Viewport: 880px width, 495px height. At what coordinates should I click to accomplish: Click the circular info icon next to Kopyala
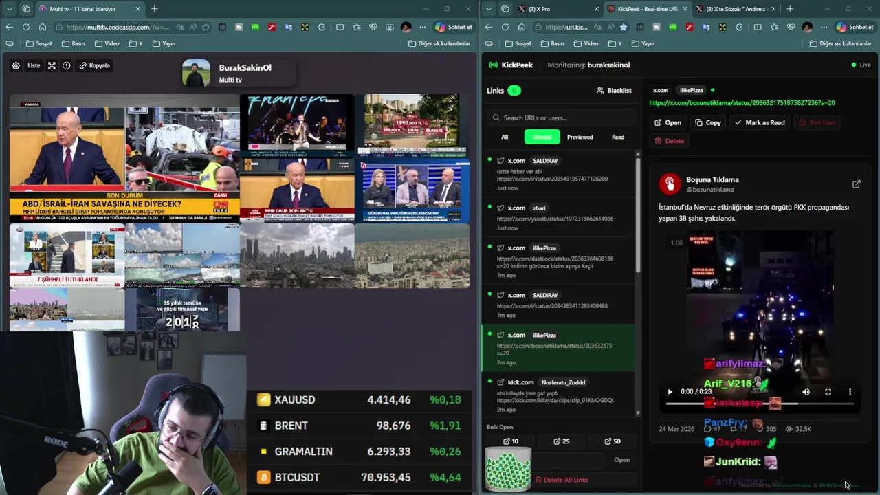(x=67, y=66)
